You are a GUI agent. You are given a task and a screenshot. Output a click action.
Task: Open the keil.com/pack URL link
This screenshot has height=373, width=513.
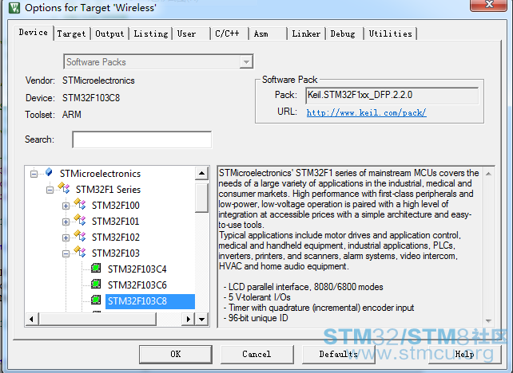(x=367, y=113)
